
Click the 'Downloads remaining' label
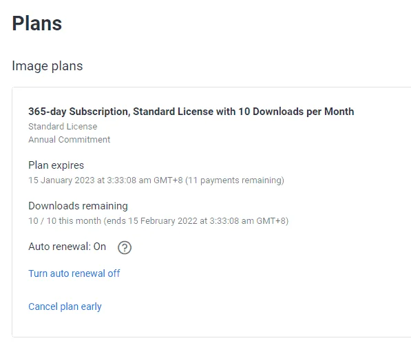coord(78,206)
